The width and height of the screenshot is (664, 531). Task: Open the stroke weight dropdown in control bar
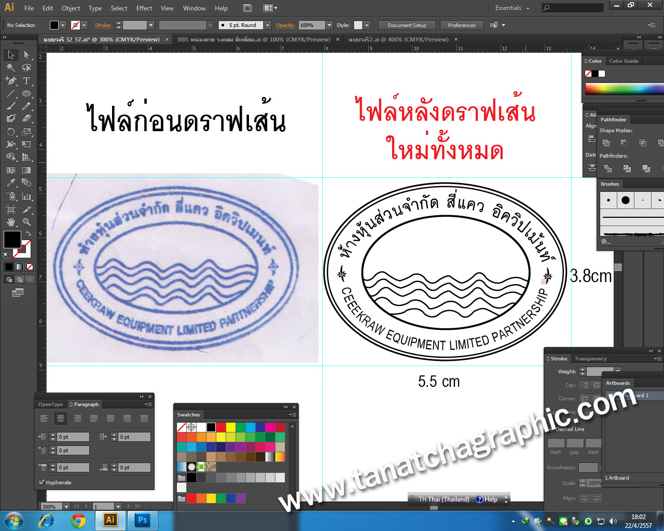pos(151,25)
